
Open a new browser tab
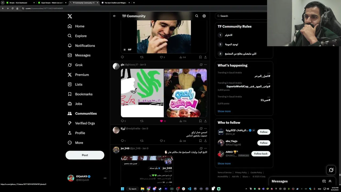tap(134, 3)
